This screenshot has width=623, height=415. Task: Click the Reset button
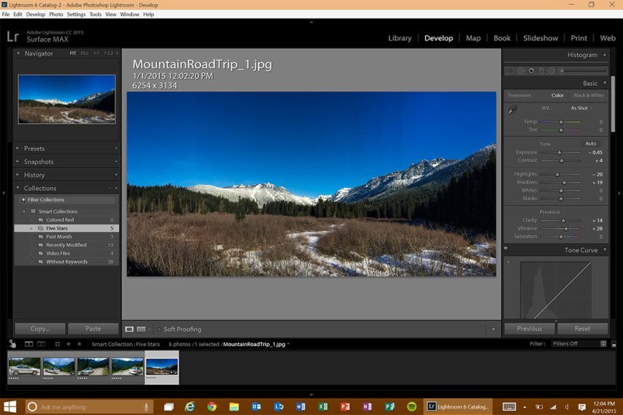tap(583, 329)
